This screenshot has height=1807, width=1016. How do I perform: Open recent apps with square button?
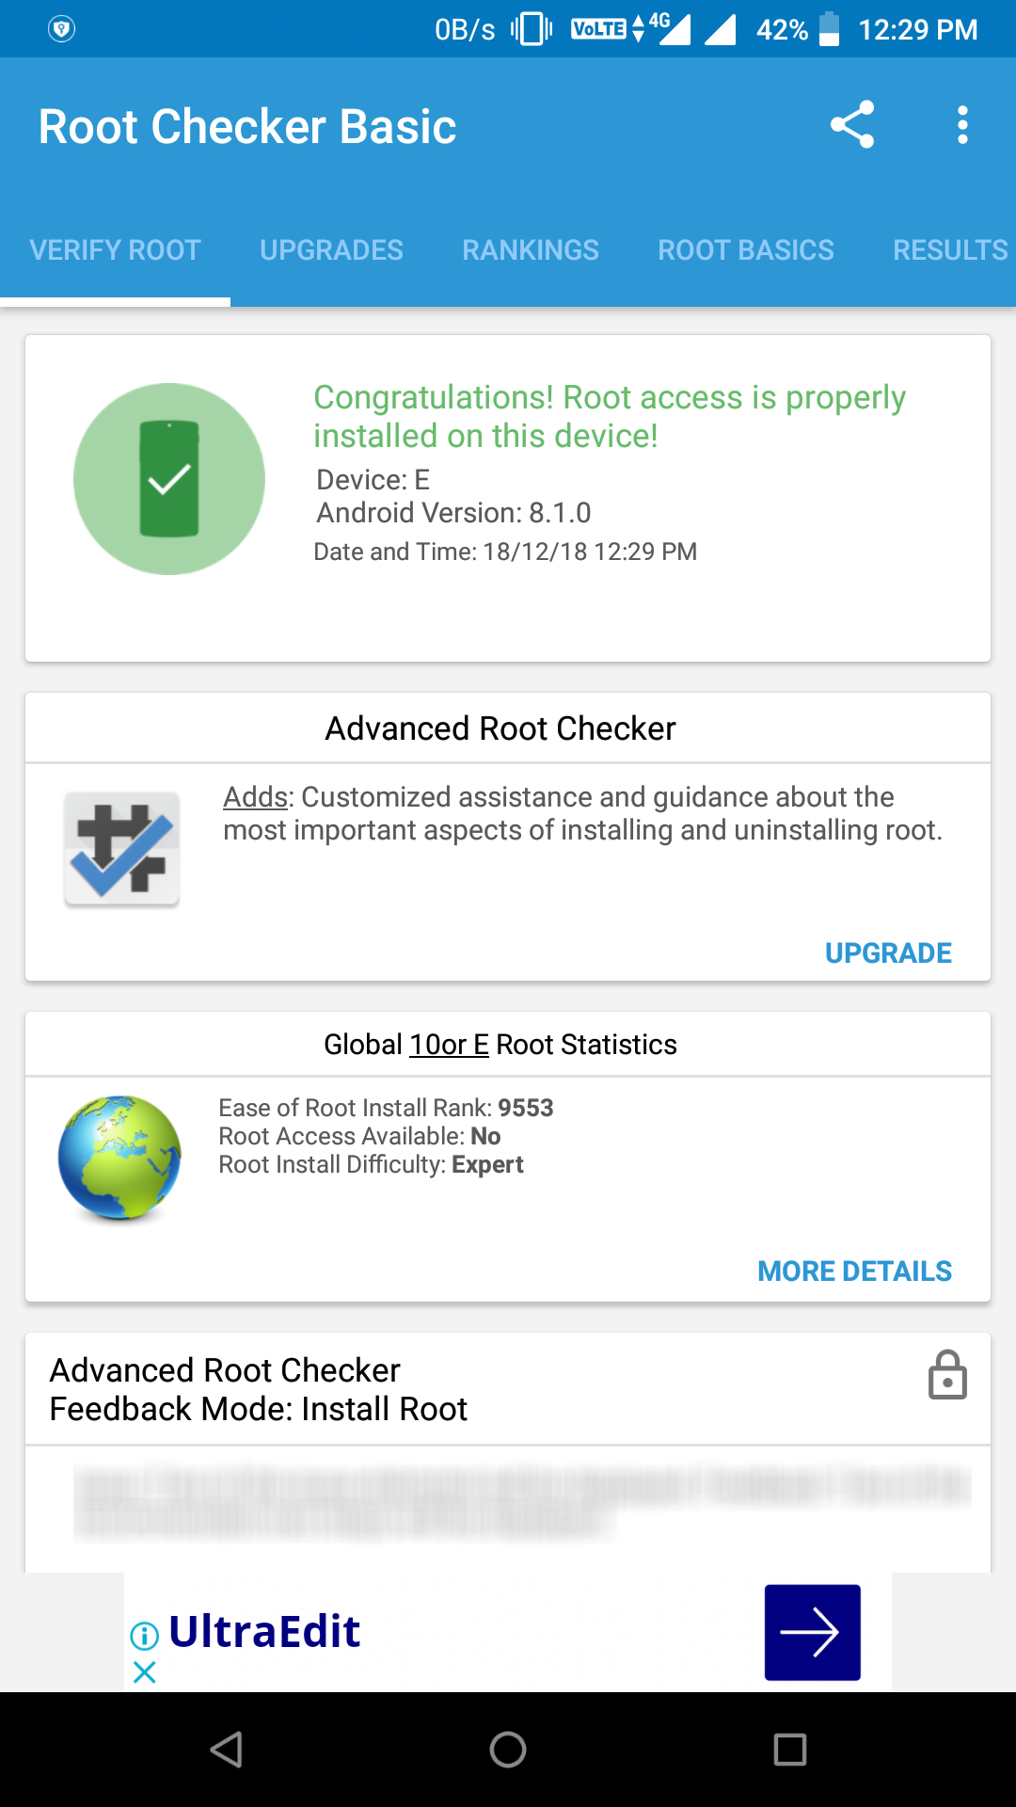pyautogui.click(x=789, y=1750)
